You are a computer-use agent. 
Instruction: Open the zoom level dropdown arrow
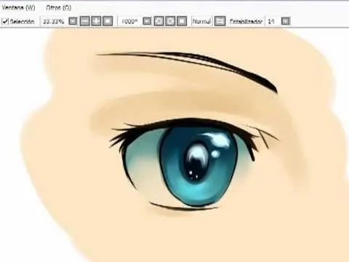(x=73, y=21)
